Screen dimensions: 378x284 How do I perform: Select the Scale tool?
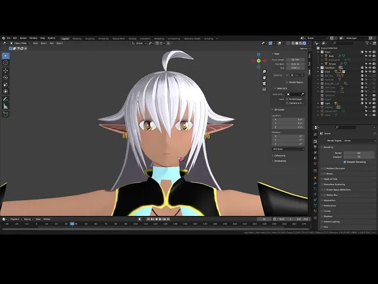(x=5, y=85)
